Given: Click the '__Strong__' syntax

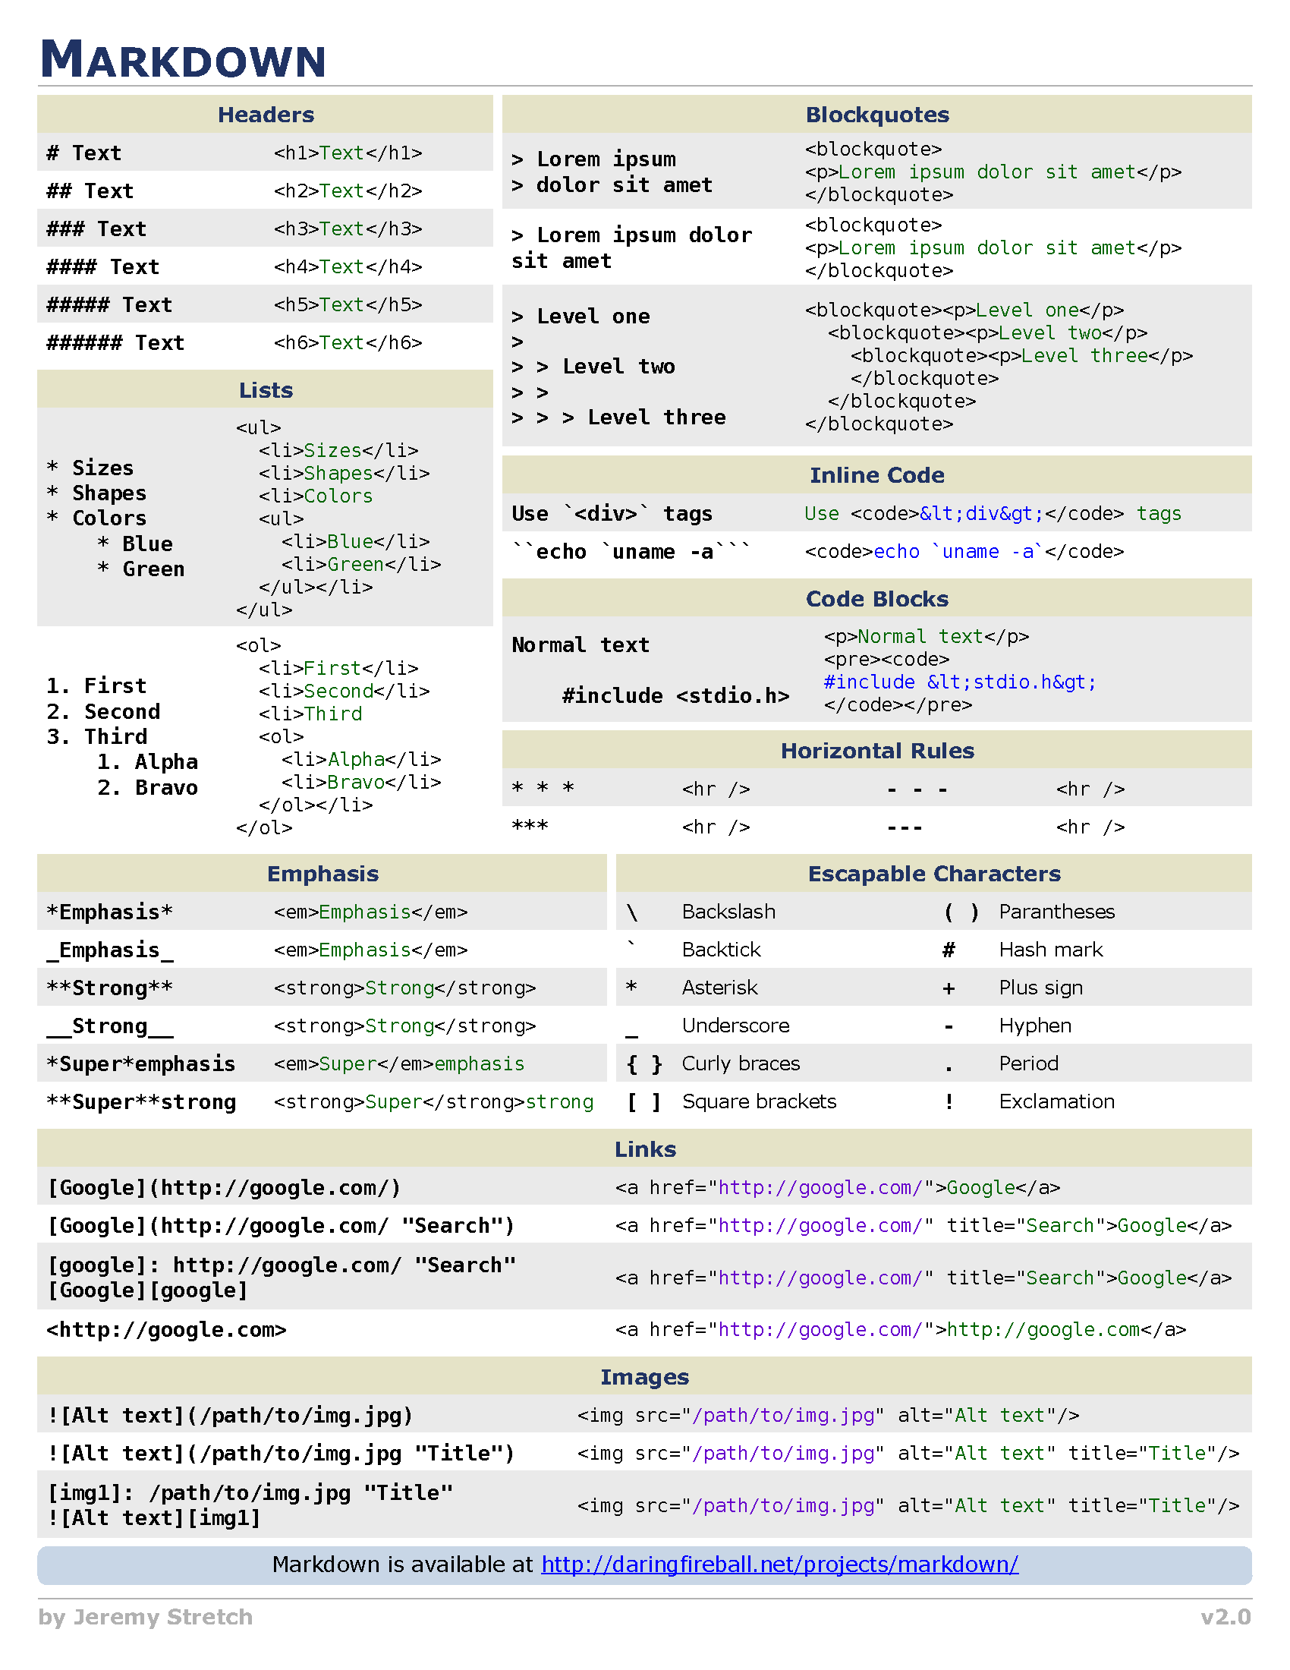Looking at the screenshot, I should [x=109, y=1026].
